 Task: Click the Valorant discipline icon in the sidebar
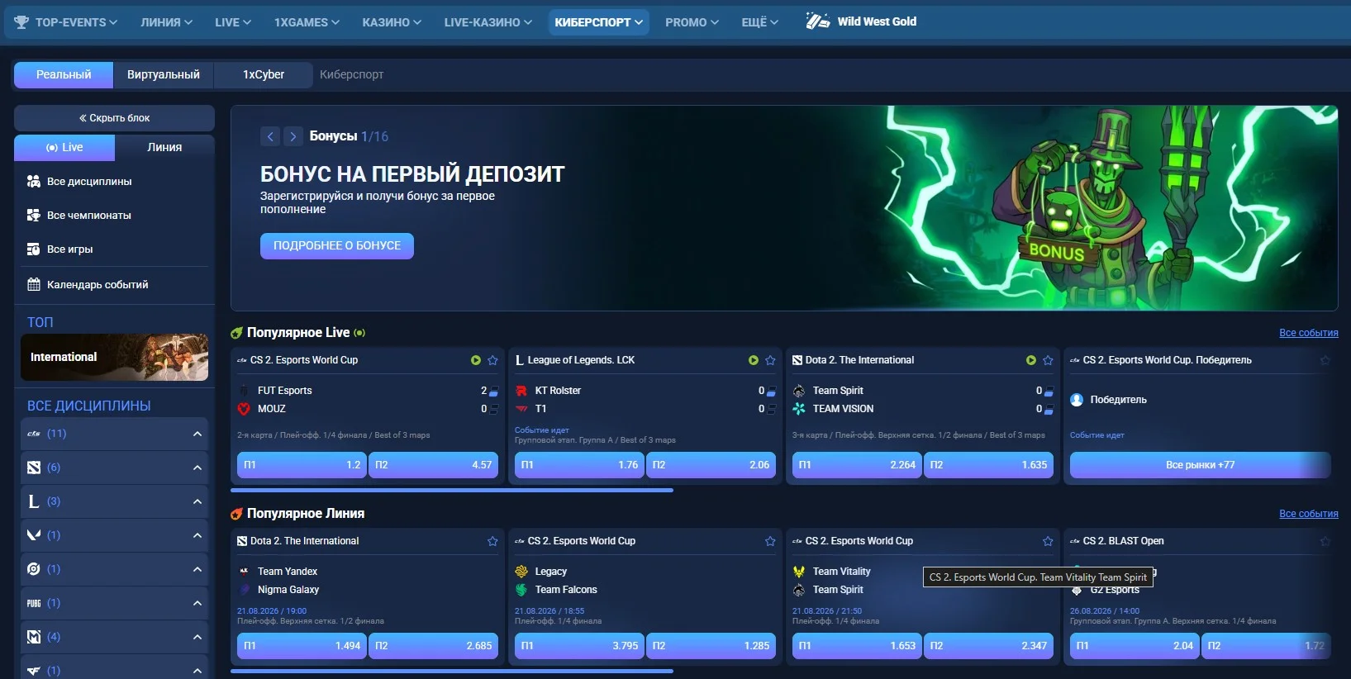point(34,535)
